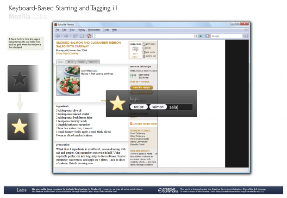Open the History menu
Image resolution: width=287 pixels, height=198 pixels.
click(x=81, y=30)
